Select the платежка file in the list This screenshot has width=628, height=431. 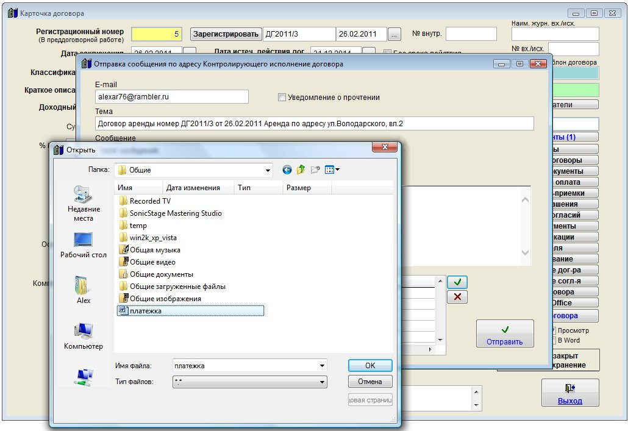point(146,311)
